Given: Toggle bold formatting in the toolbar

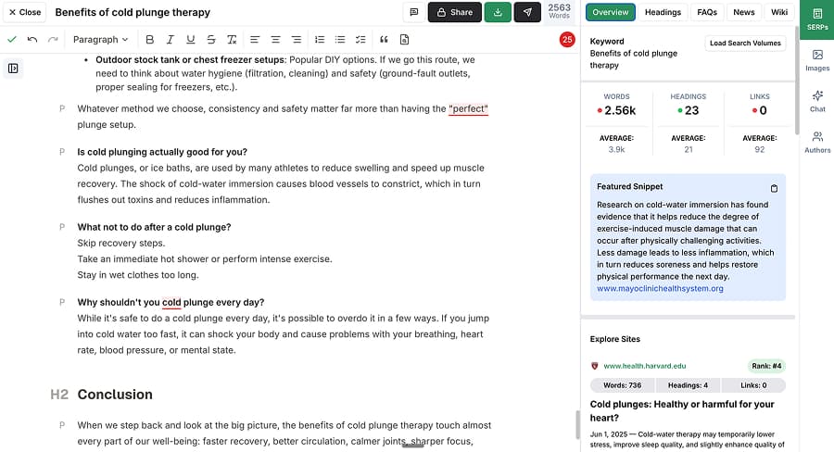Looking at the screenshot, I should [149, 40].
